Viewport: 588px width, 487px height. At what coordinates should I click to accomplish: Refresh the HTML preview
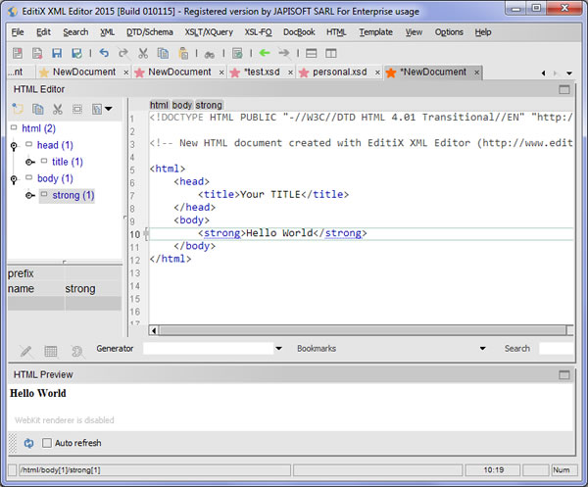(28, 443)
